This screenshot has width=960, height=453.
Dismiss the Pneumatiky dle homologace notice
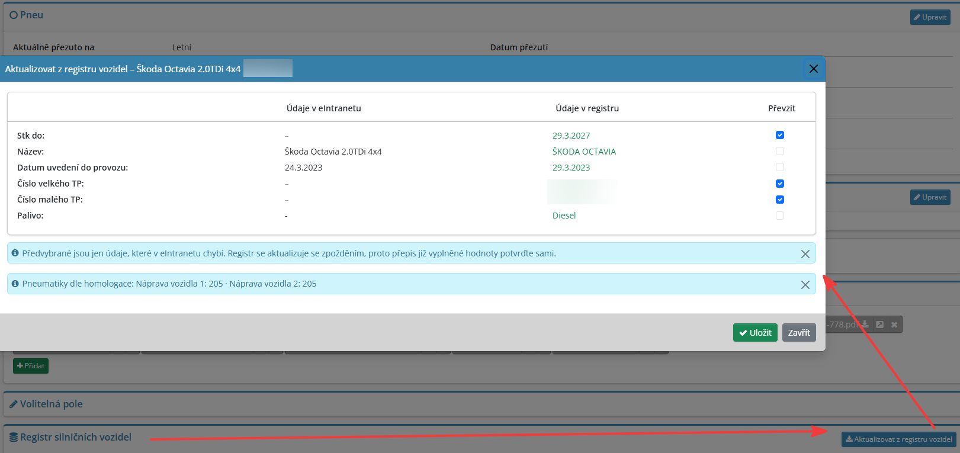tap(805, 285)
